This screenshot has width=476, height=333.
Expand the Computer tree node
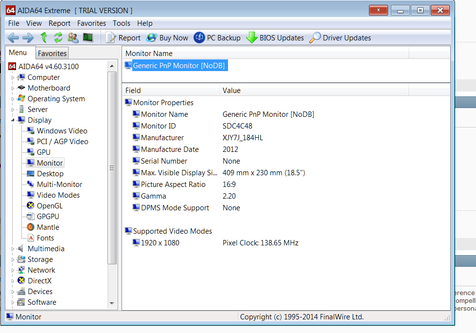13,78
